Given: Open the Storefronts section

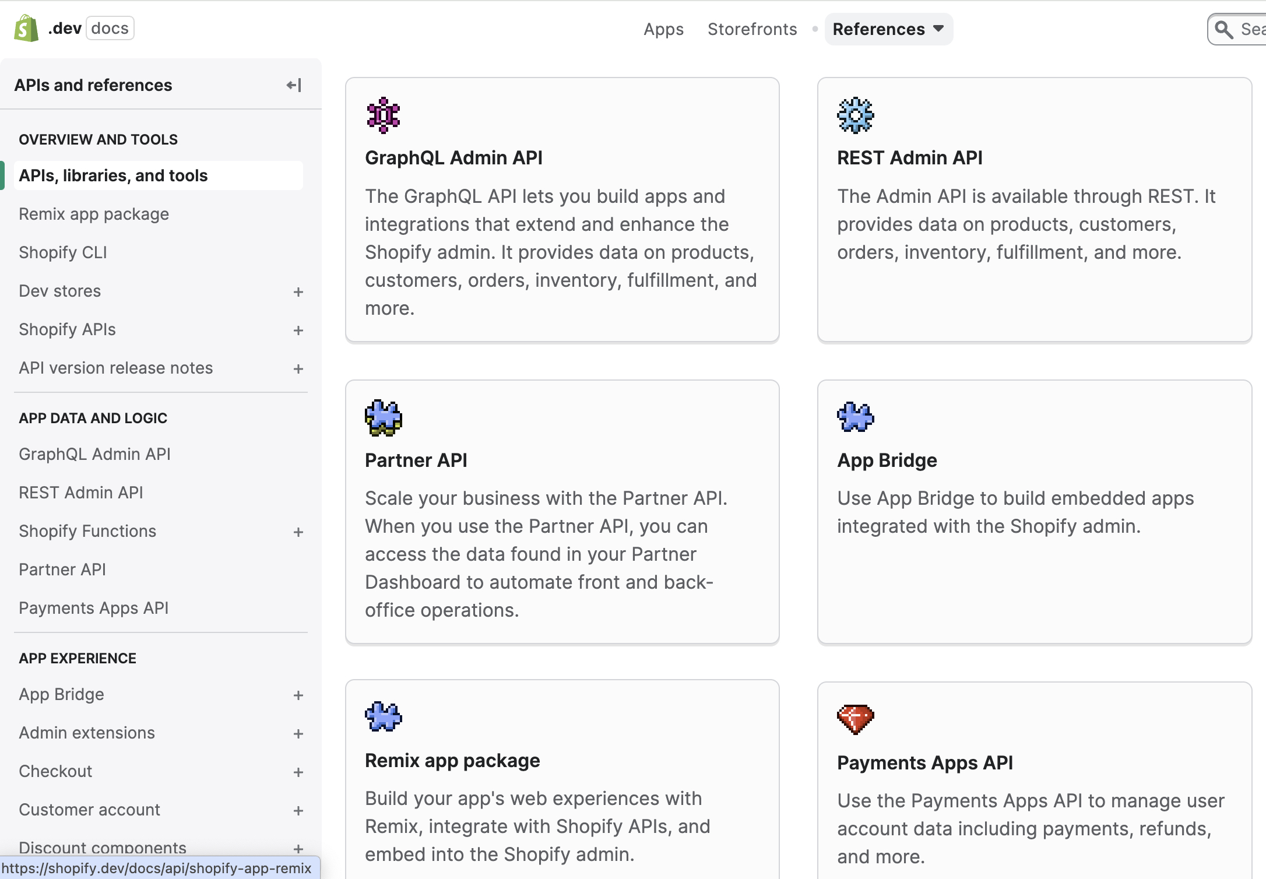Looking at the screenshot, I should pyautogui.click(x=752, y=29).
